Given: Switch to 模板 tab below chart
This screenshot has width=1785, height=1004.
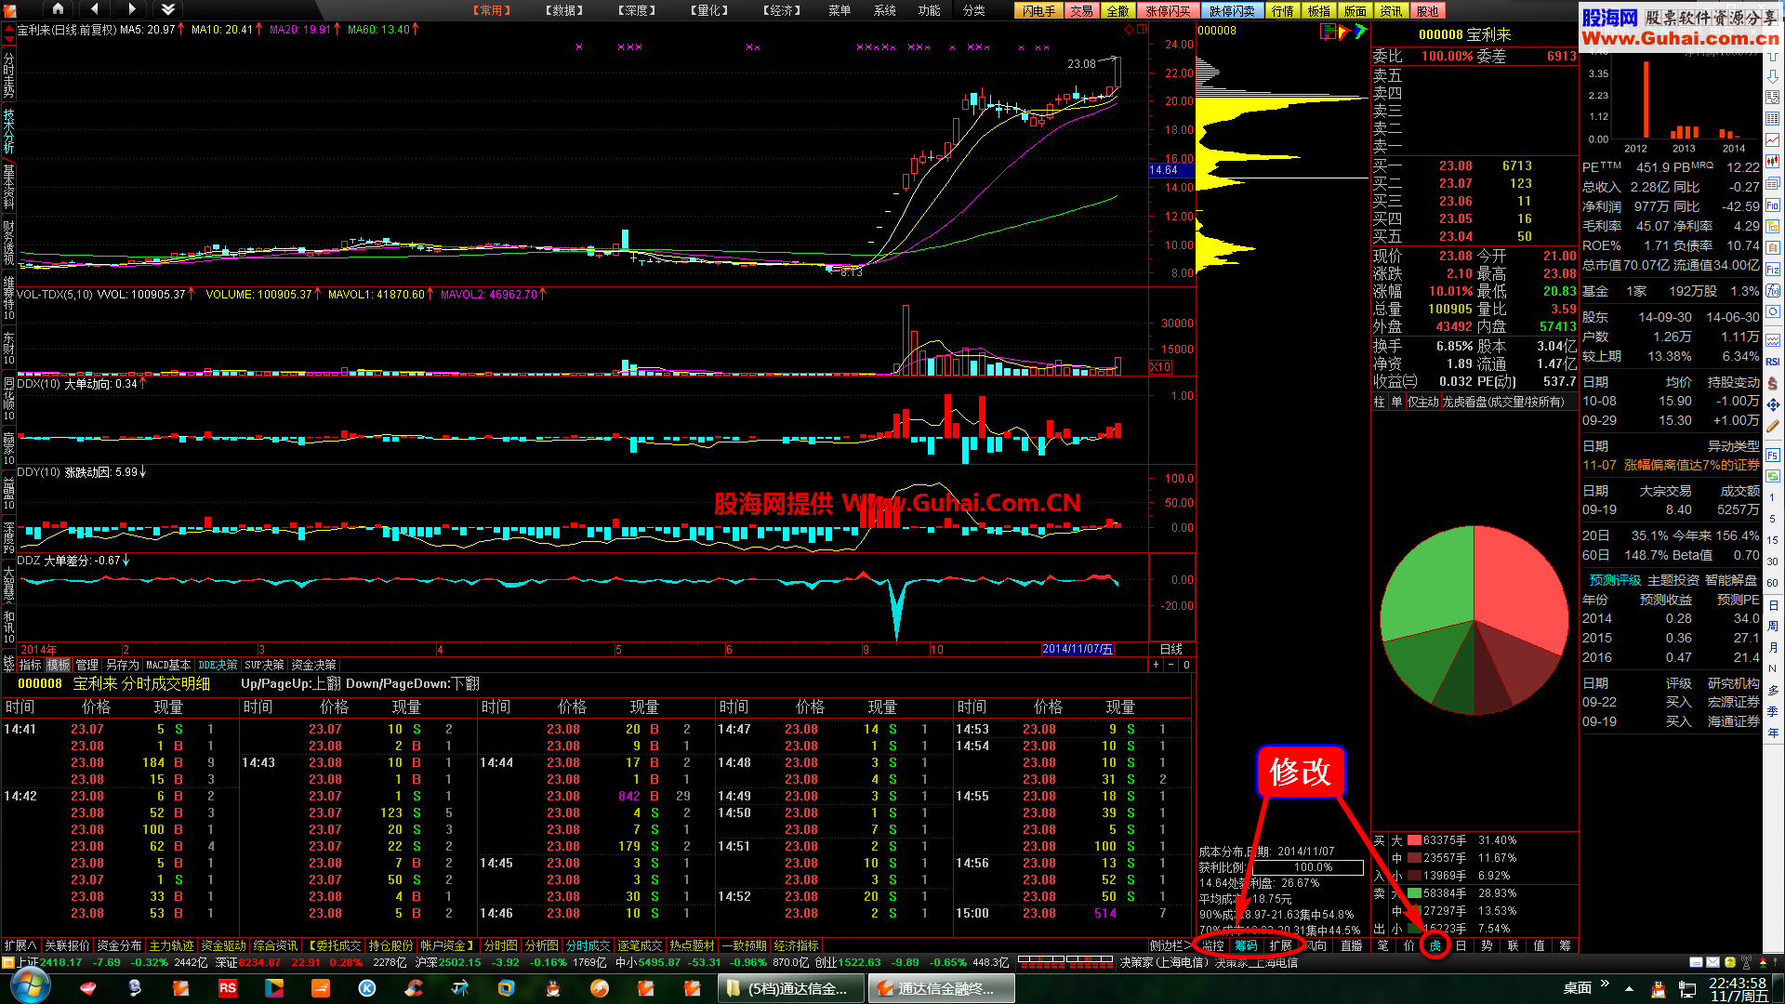Looking at the screenshot, I should 59,665.
